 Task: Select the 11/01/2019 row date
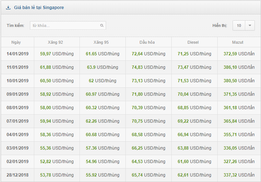[17, 67]
